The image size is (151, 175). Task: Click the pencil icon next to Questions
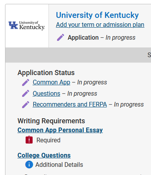pyautogui.click(x=26, y=93)
